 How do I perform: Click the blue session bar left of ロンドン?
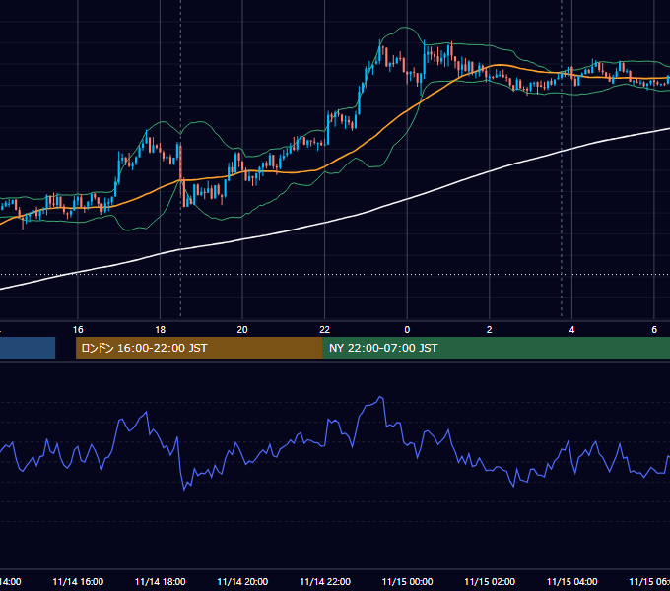tap(28, 348)
